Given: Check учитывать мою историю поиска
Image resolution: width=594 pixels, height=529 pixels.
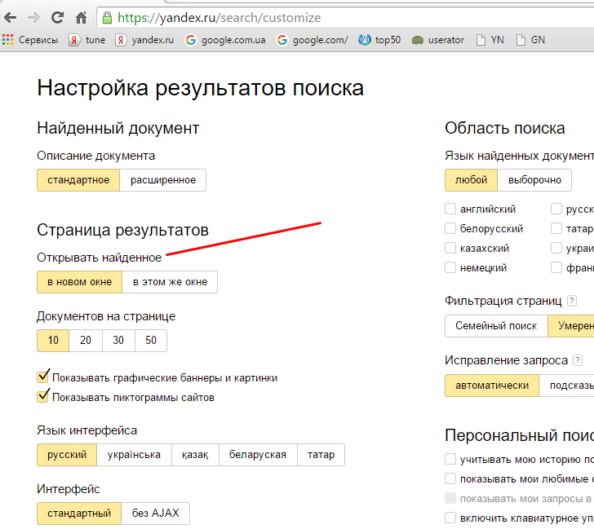Looking at the screenshot, I should (450, 460).
